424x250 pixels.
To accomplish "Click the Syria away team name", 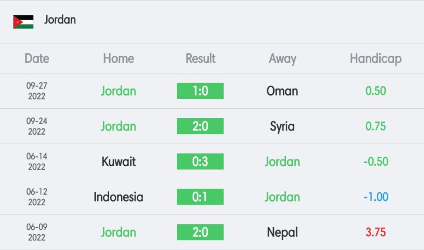I will pyautogui.click(x=282, y=126).
